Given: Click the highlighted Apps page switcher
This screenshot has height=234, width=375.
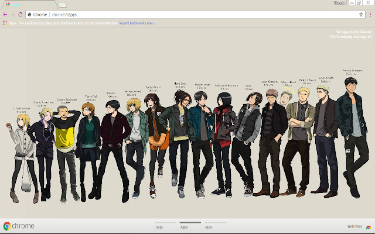Looking at the screenshot, I should [x=190, y=226].
